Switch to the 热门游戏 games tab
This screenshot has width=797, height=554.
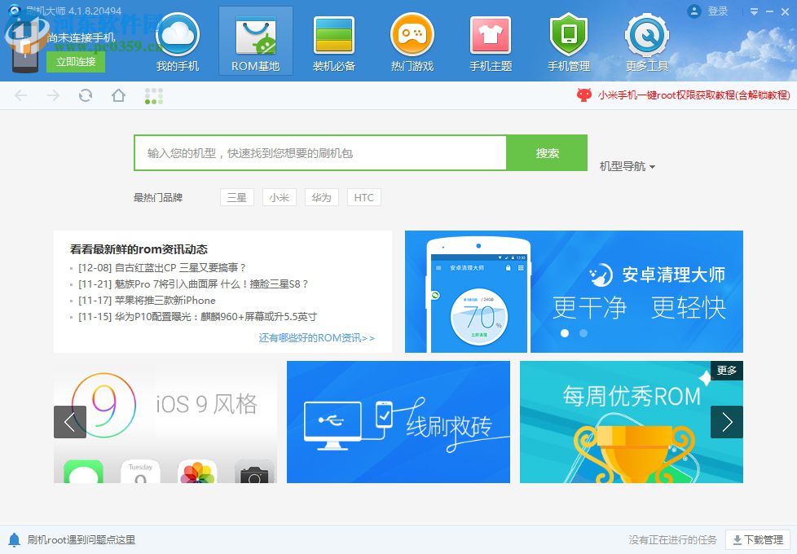(x=412, y=41)
